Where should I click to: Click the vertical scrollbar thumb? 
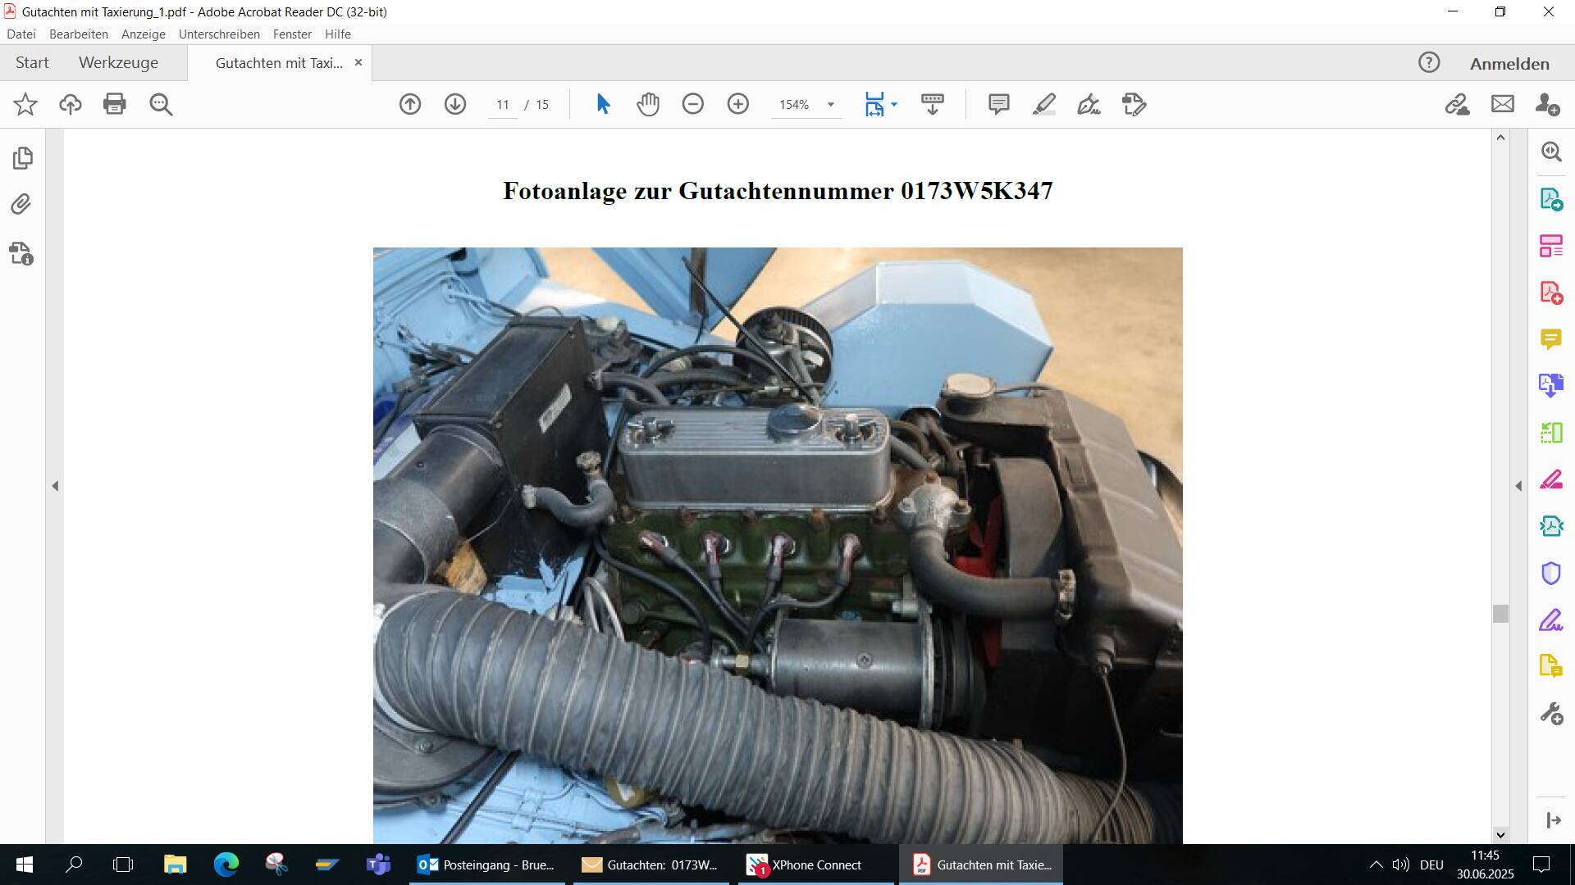click(1500, 614)
